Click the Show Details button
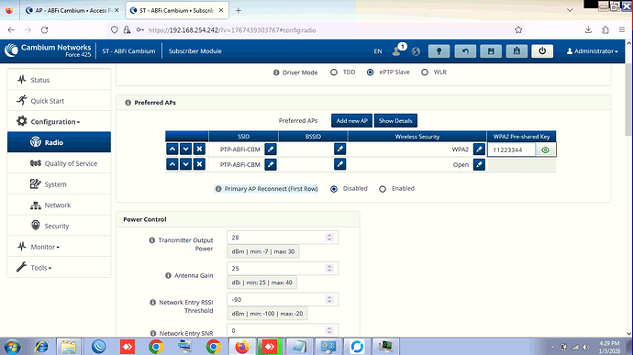This screenshot has width=633, height=355. tap(395, 121)
